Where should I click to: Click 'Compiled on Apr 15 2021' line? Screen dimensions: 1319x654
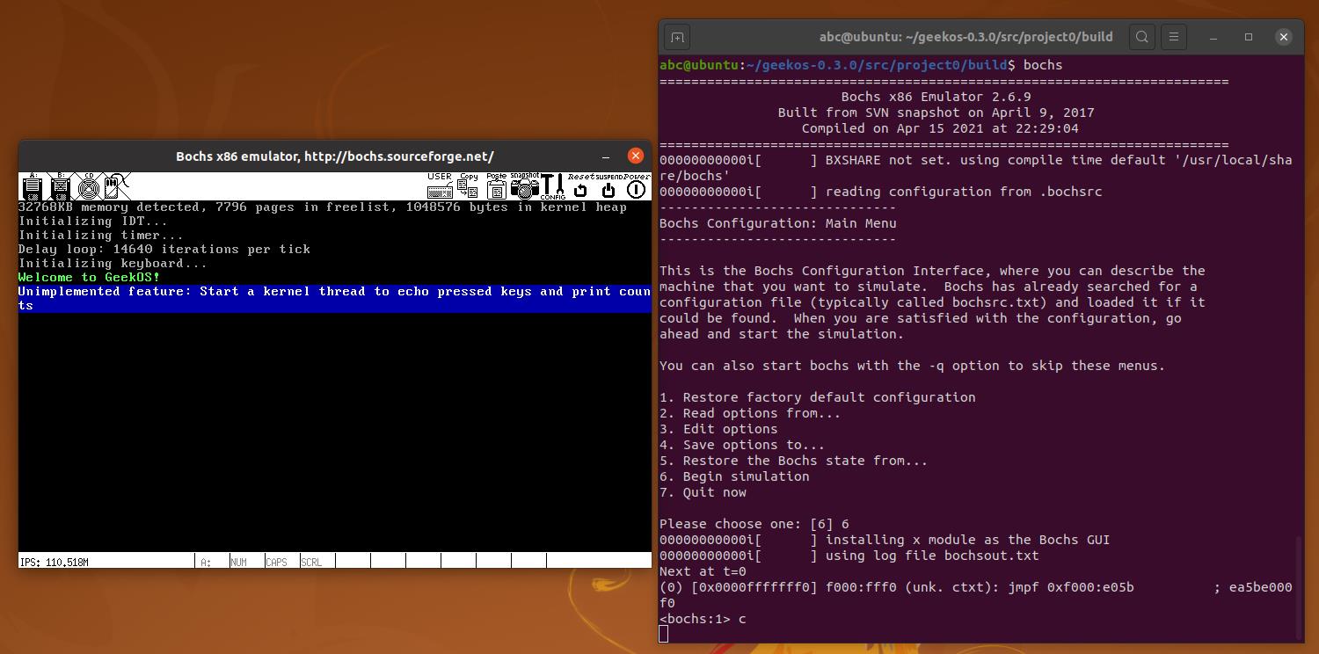pyautogui.click(x=939, y=128)
